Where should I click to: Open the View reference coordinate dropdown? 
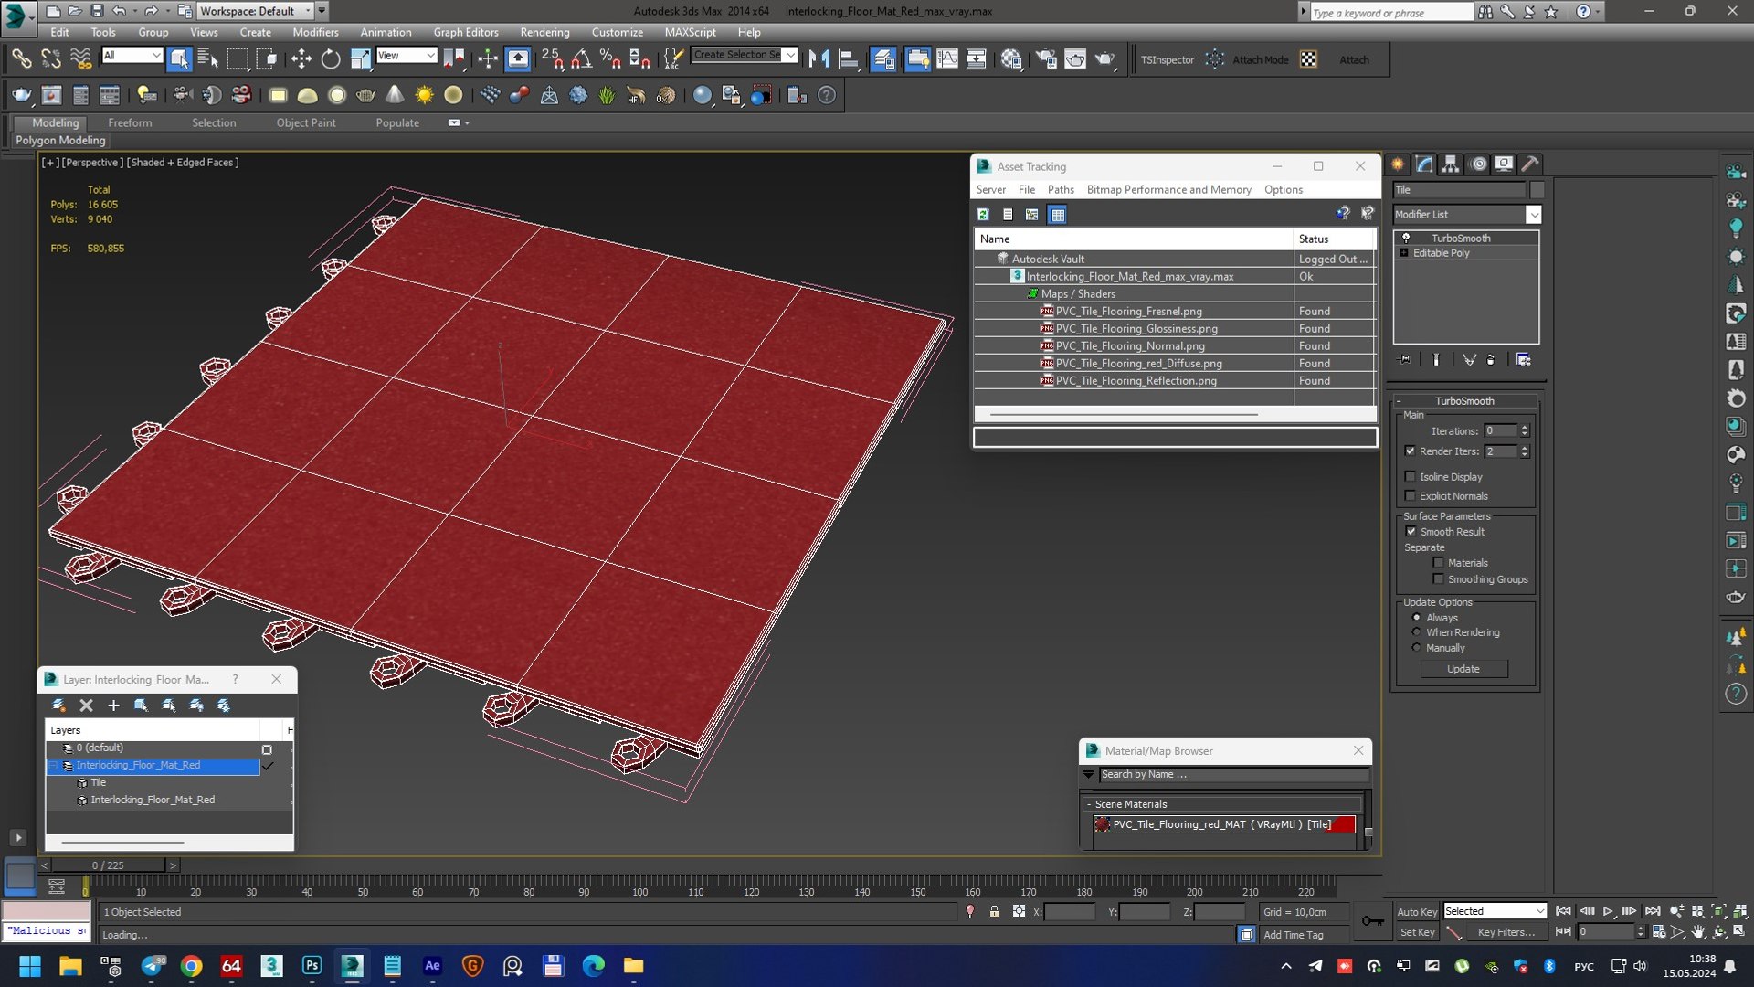(x=407, y=56)
